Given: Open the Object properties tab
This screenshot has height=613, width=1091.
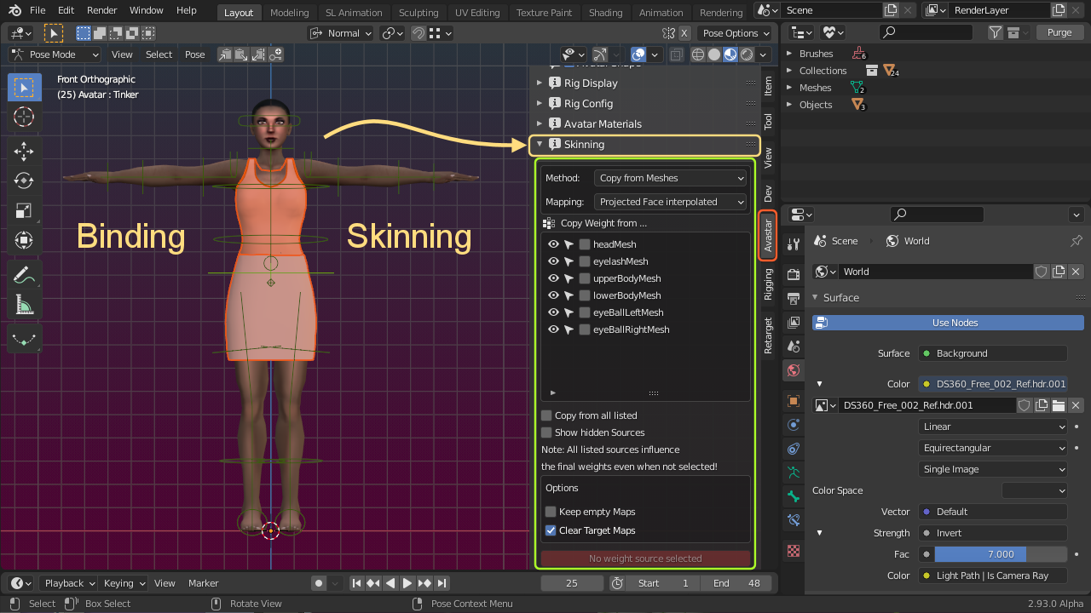Looking at the screenshot, I should pyautogui.click(x=793, y=400).
